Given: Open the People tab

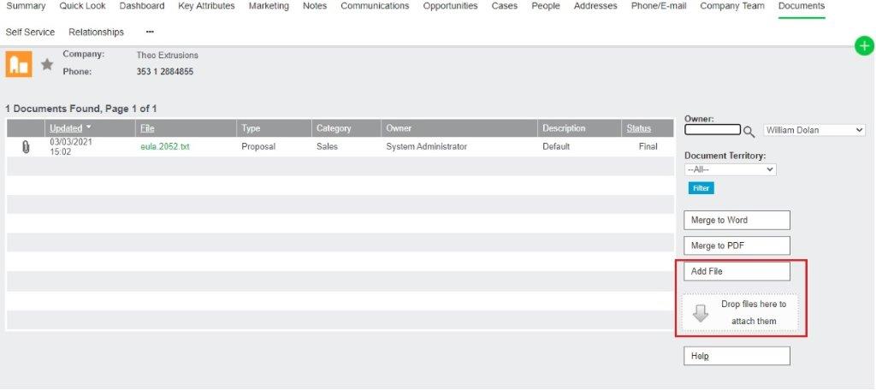Looking at the screenshot, I should pos(546,6).
